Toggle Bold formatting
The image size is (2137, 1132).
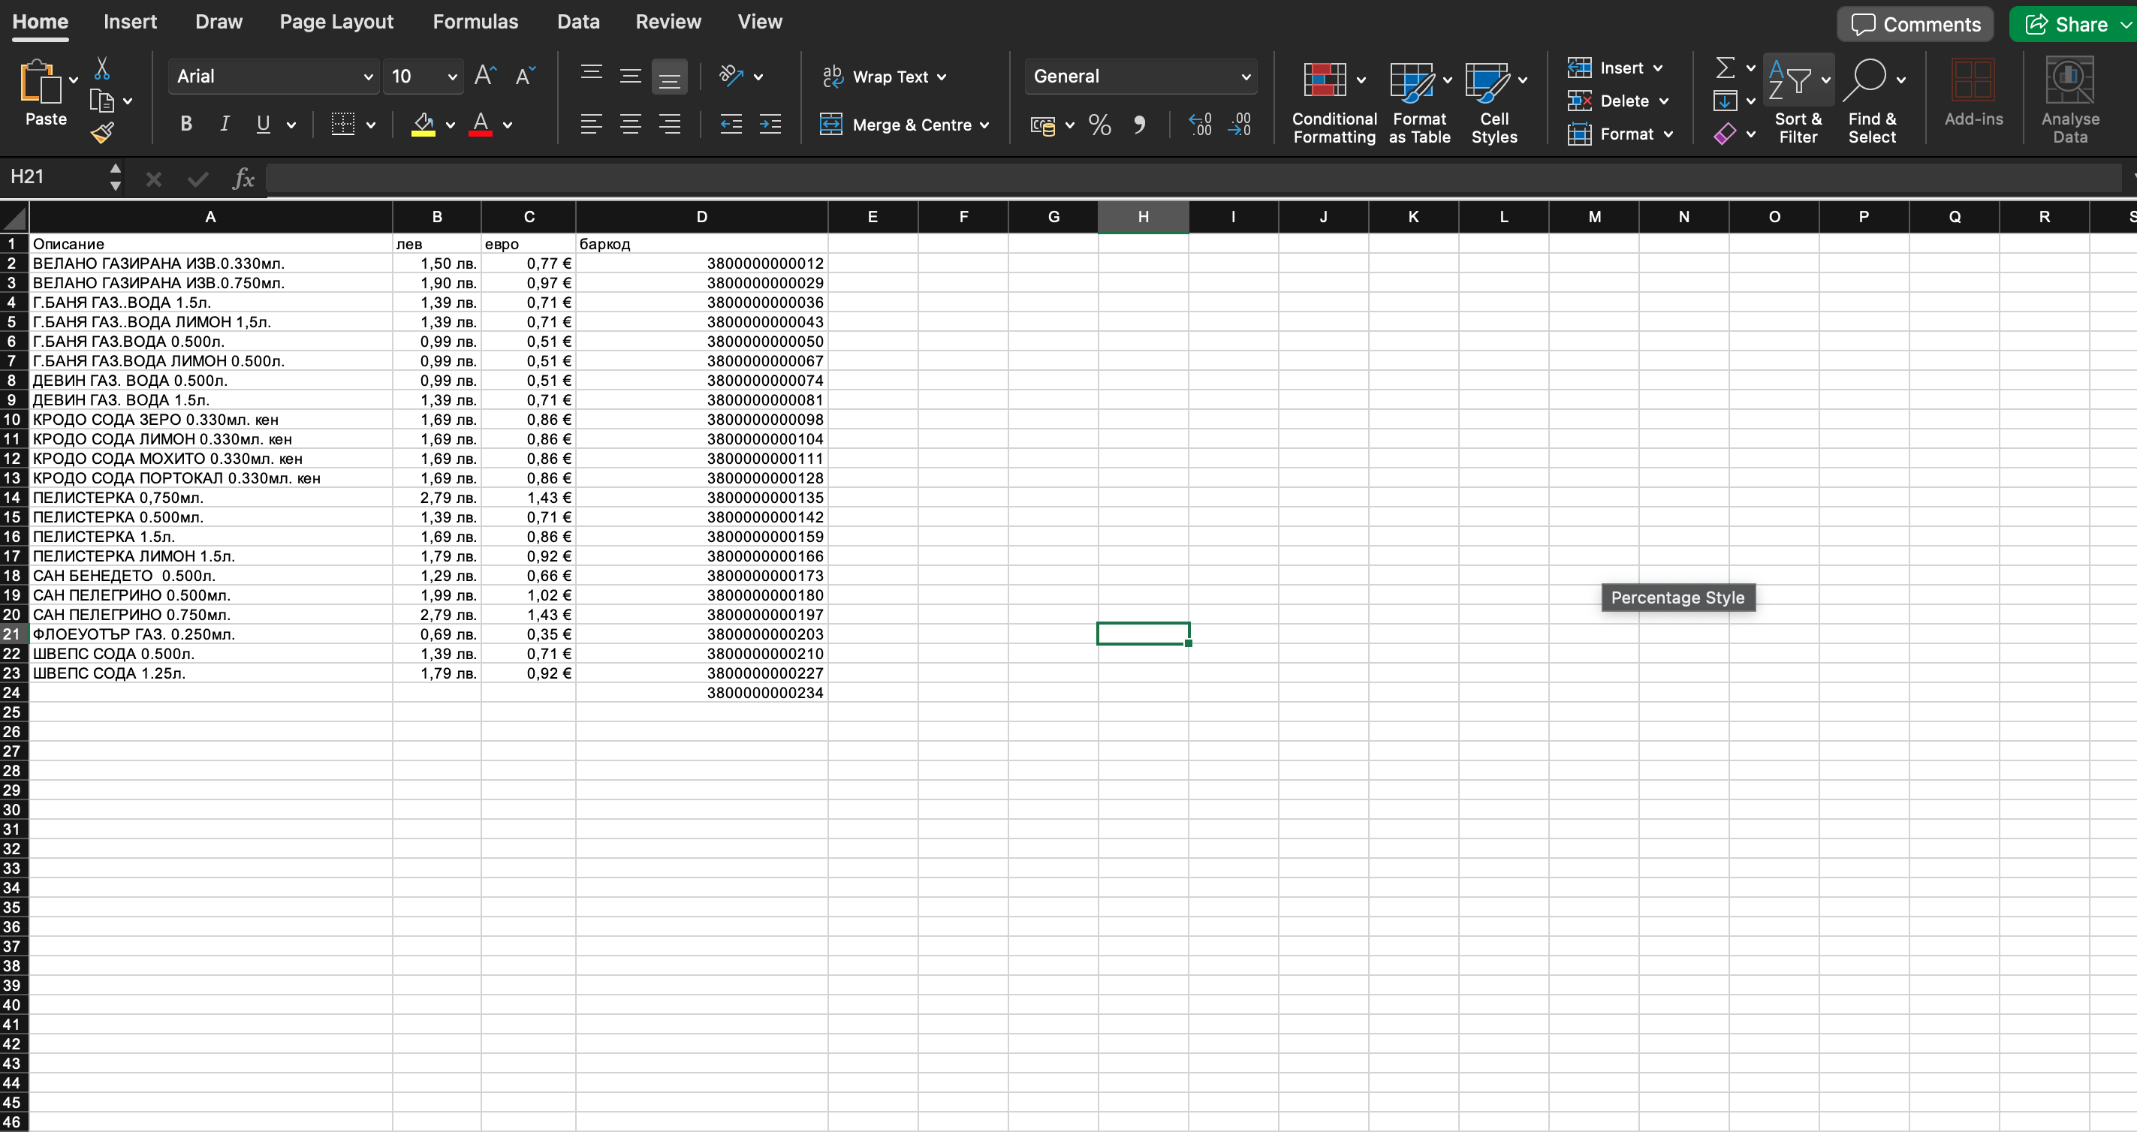coord(187,125)
